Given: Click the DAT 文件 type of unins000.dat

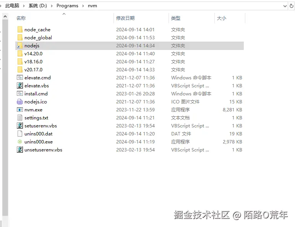Looking at the screenshot, I should click(x=181, y=134).
